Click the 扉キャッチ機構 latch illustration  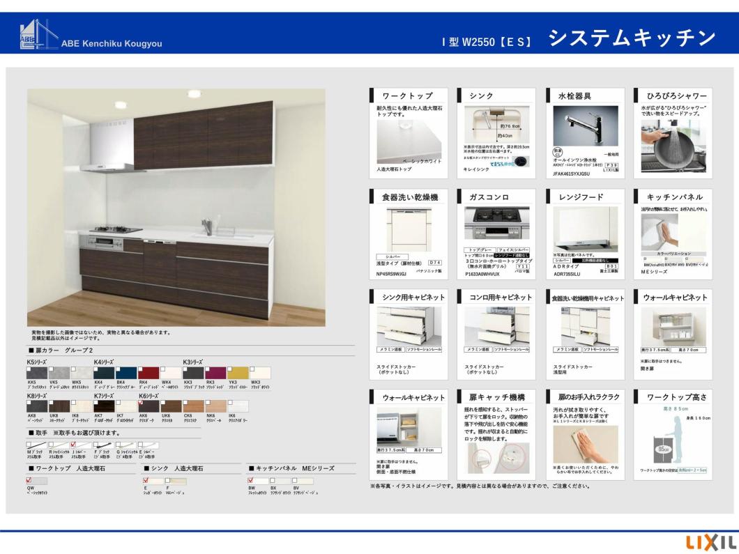[x=497, y=458]
